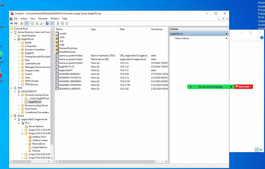
Task: Open the View menu
Action: pos(33,19)
